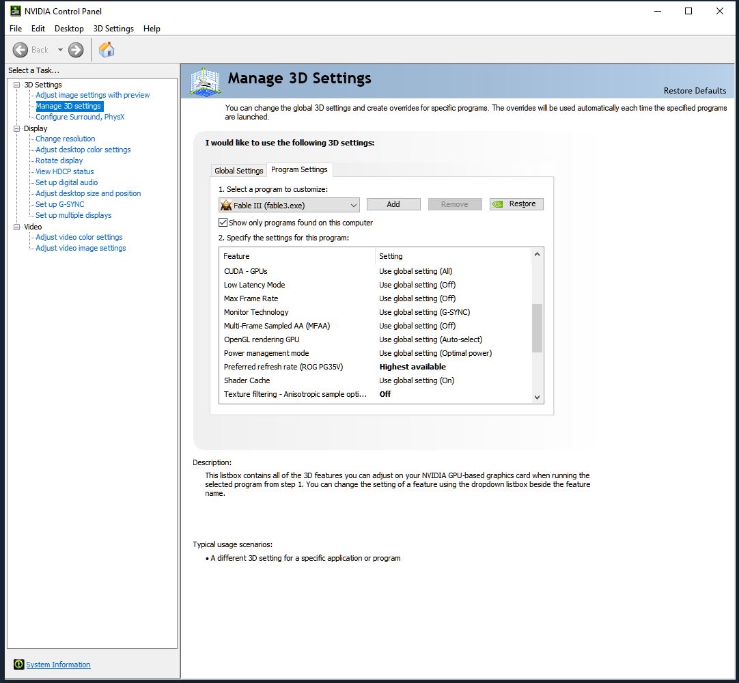Click the Setting column header

click(x=454, y=256)
